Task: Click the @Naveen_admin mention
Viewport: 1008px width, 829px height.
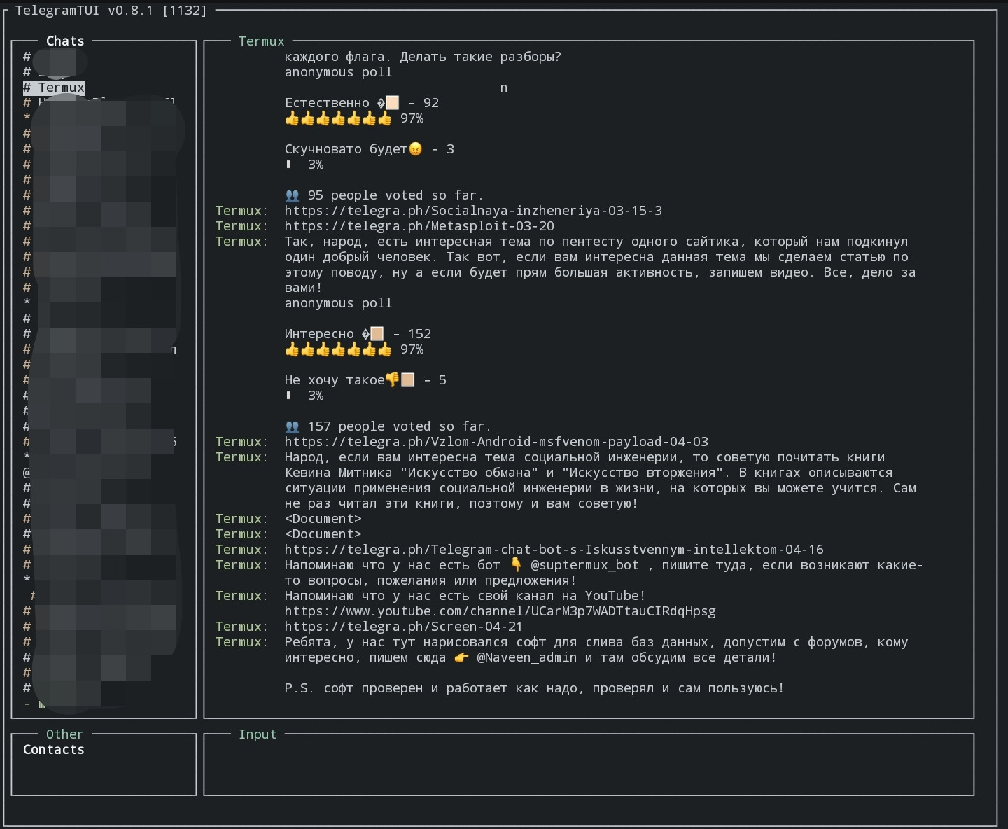Action: pos(527,657)
